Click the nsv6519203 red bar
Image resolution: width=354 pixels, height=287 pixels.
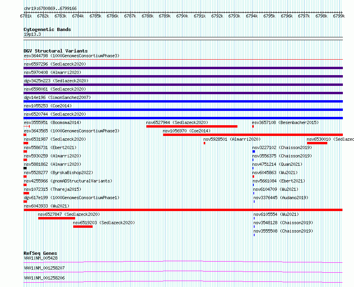pyautogui.click(x=83, y=227)
